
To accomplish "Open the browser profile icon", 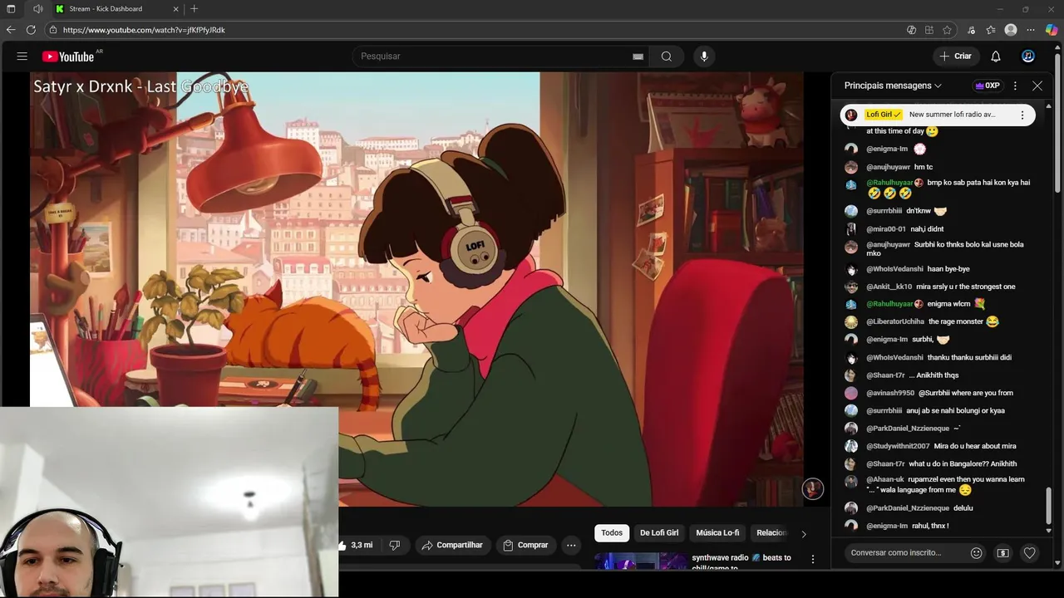I will [x=1011, y=30].
